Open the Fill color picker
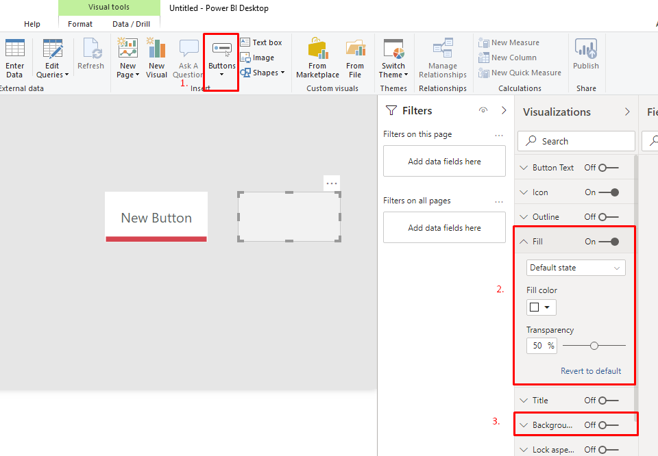Viewport: 658px width, 456px height. click(x=541, y=307)
